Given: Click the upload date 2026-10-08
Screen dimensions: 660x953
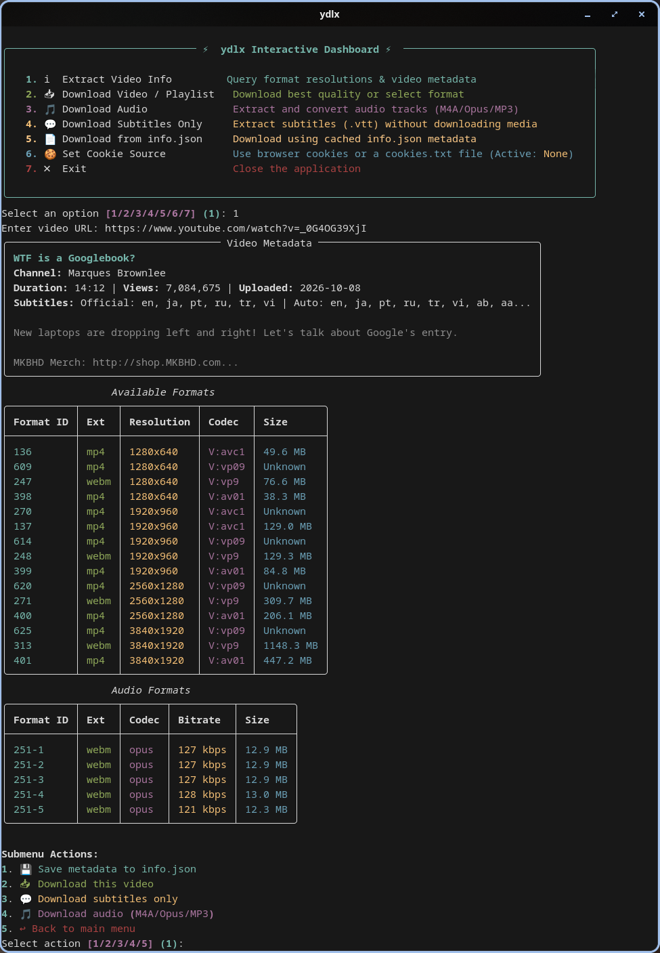Looking at the screenshot, I should (x=330, y=288).
